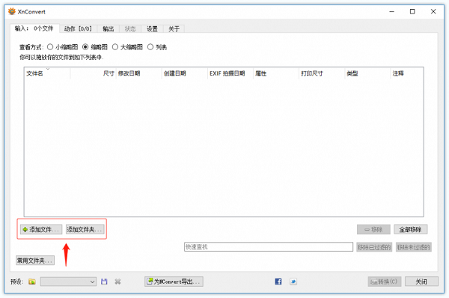Click 移除已过滤的 button

(x=375, y=247)
